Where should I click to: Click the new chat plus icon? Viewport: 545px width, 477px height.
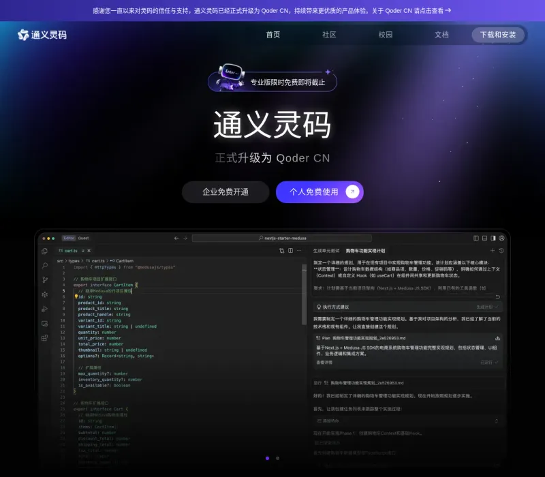(x=493, y=251)
